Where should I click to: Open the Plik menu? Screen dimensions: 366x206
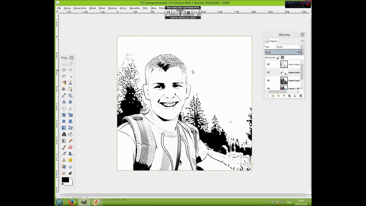click(x=59, y=8)
